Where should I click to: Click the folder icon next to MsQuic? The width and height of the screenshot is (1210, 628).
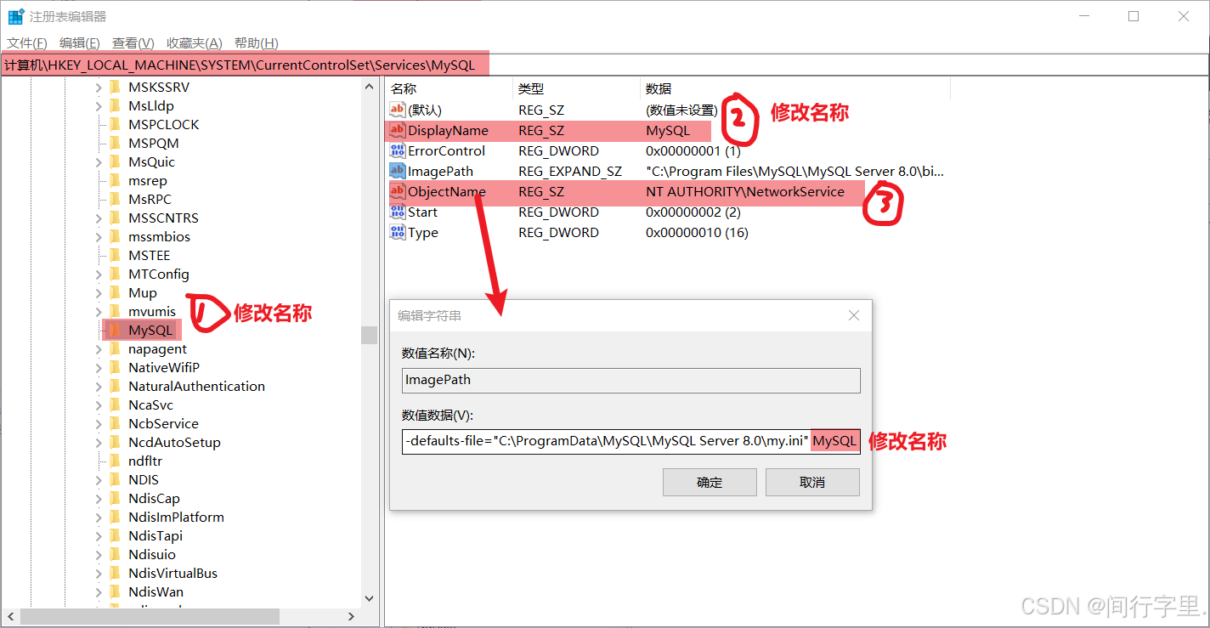116,161
